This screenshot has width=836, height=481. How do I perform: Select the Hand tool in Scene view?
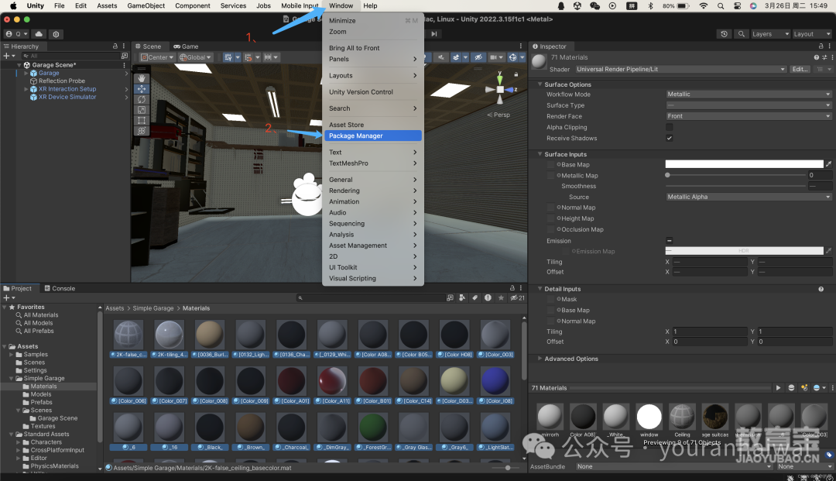tap(142, 78)
